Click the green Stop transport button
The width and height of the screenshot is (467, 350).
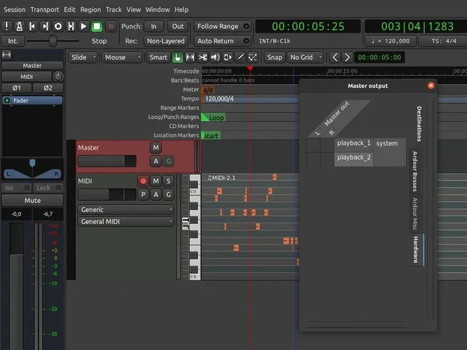tap(97, 27)
